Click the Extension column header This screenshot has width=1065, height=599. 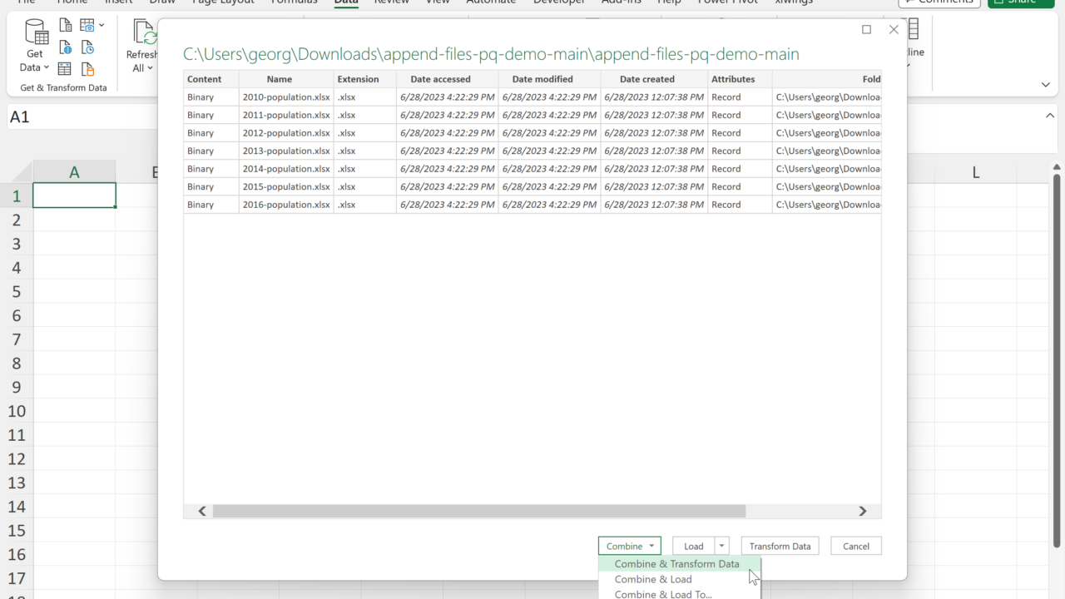point(364,79)
